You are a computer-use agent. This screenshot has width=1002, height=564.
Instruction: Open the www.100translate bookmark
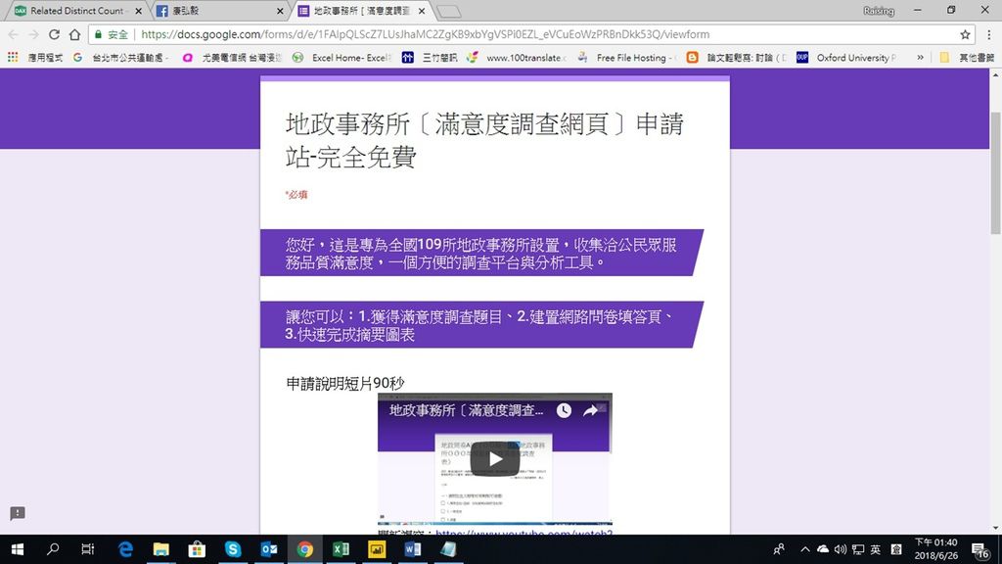(517, 58)
